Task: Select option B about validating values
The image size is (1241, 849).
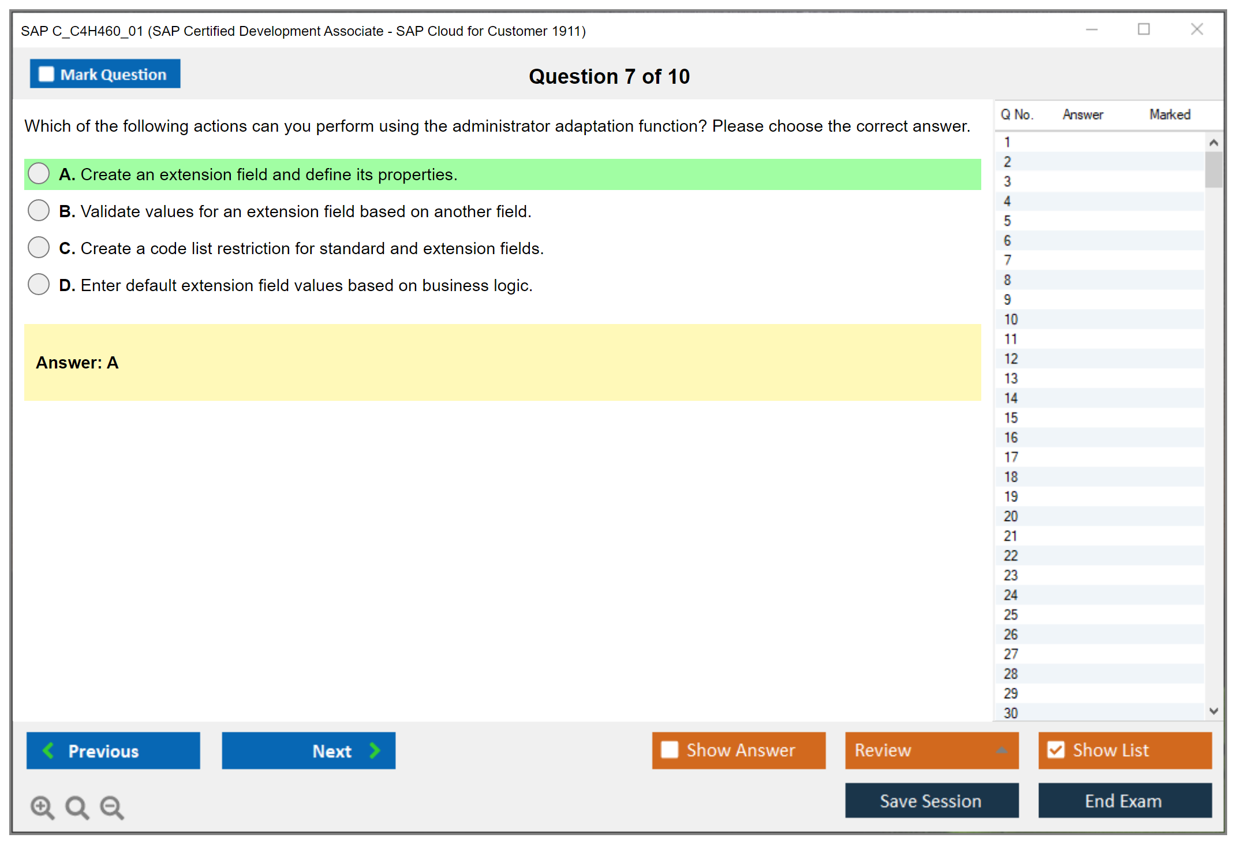Action: pos(39,211)
